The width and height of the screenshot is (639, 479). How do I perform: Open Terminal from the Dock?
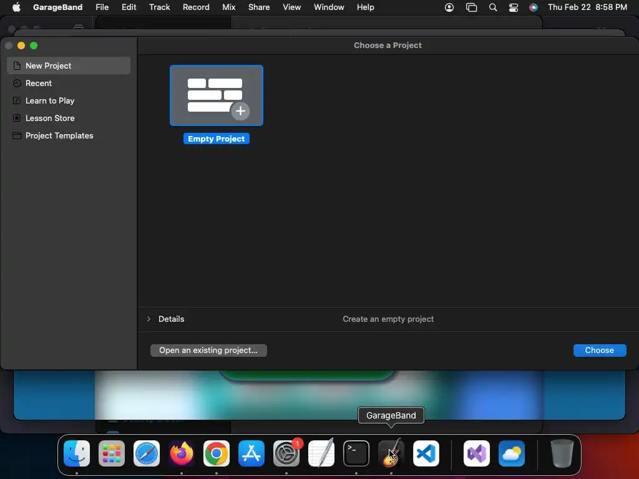coord(356,453)
